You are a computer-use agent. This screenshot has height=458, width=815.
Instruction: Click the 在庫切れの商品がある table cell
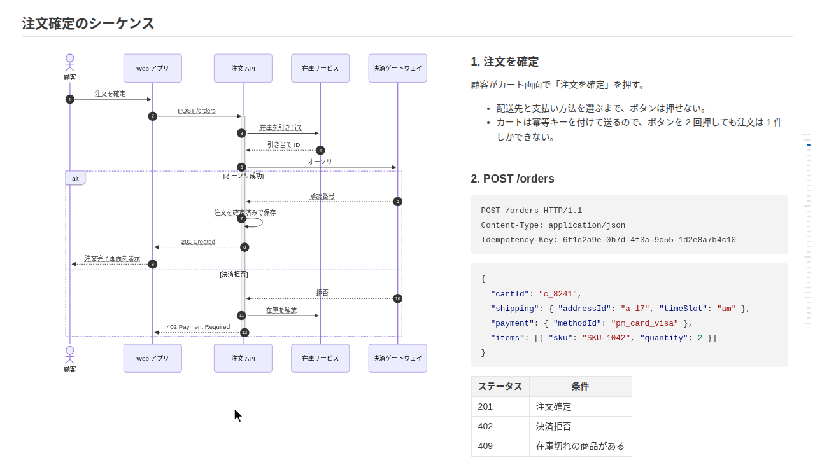581,446
